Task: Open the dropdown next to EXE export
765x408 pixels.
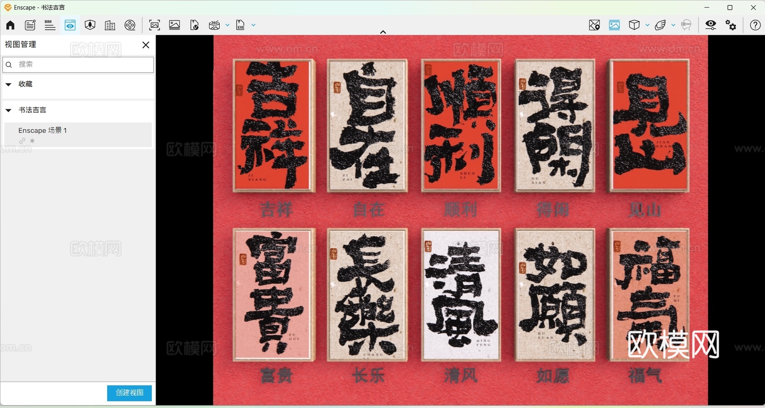Action: 254,25
